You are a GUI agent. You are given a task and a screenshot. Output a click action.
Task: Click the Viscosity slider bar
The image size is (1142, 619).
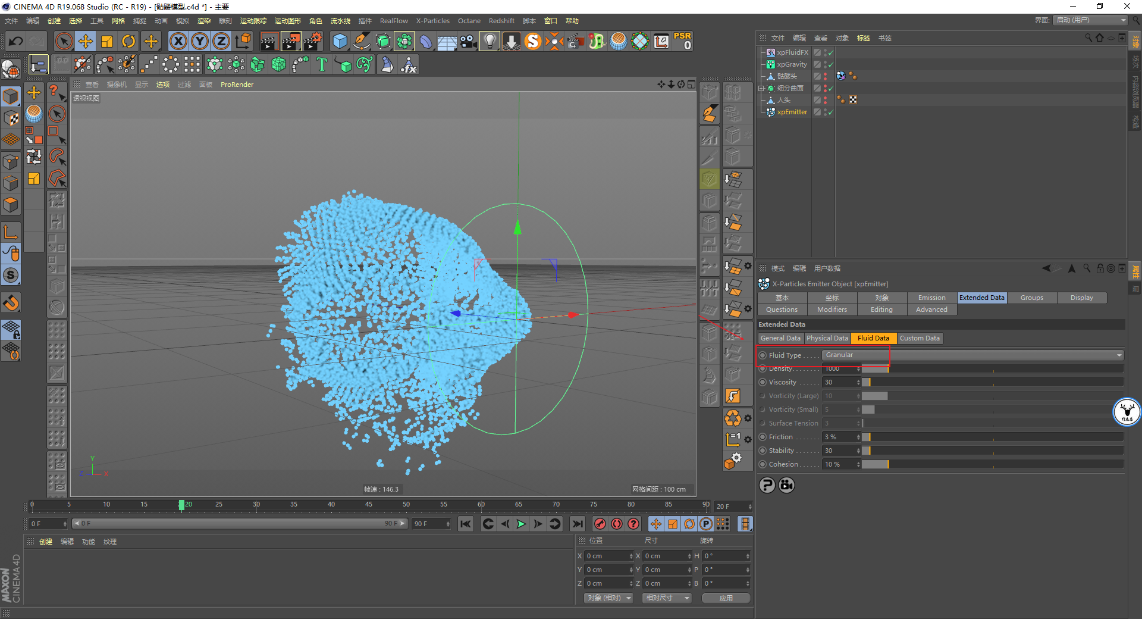(993, 382)
